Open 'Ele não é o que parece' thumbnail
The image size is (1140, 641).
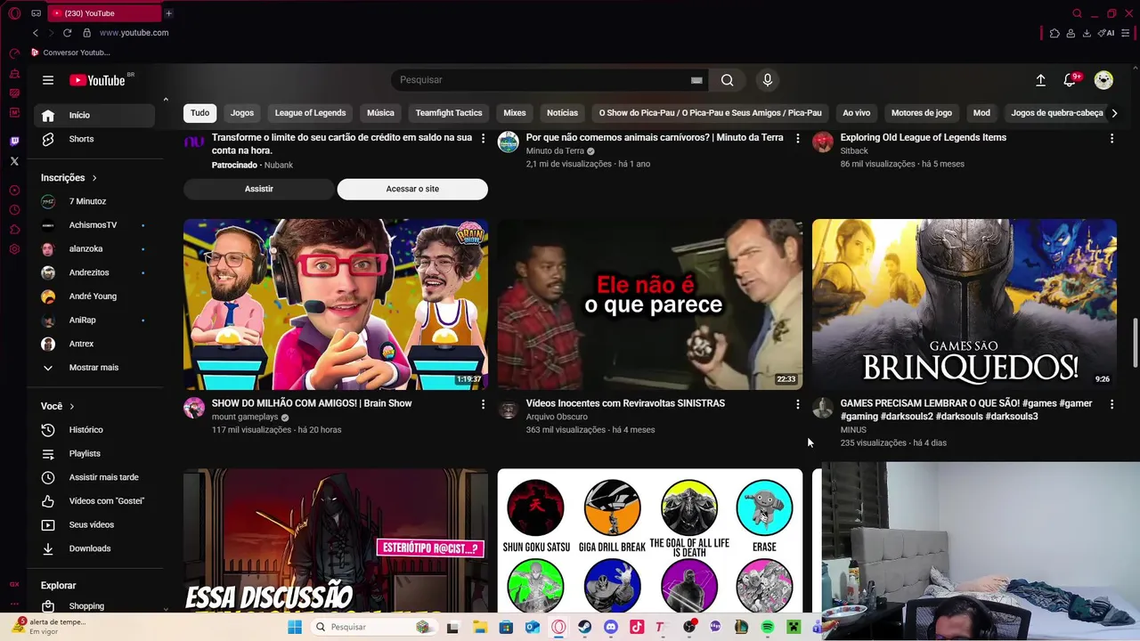click(650, 304)
